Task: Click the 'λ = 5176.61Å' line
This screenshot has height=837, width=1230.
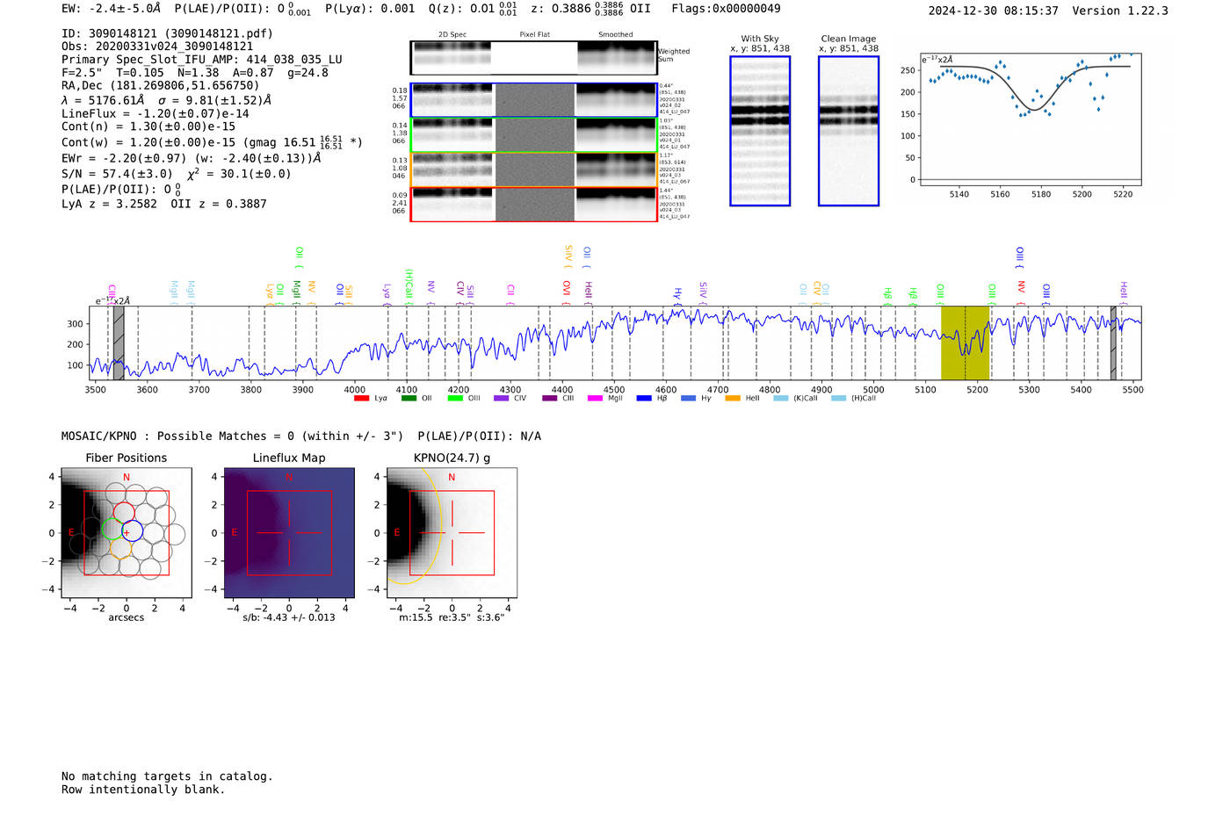Action: (166, 100)
